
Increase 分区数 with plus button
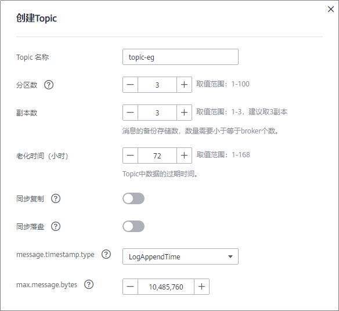[x=184, y=85]
